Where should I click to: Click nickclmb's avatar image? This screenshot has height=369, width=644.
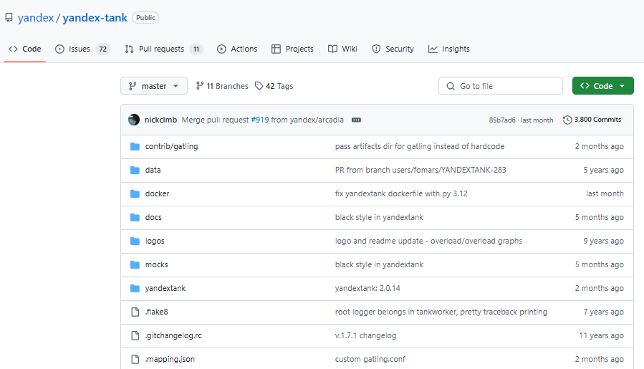pyautogui.click(x=134, y=120)
